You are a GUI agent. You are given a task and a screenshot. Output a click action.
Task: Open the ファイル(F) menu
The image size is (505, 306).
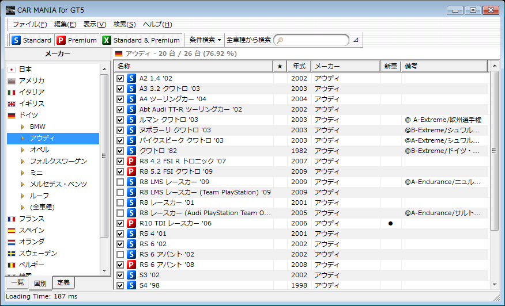29,24
